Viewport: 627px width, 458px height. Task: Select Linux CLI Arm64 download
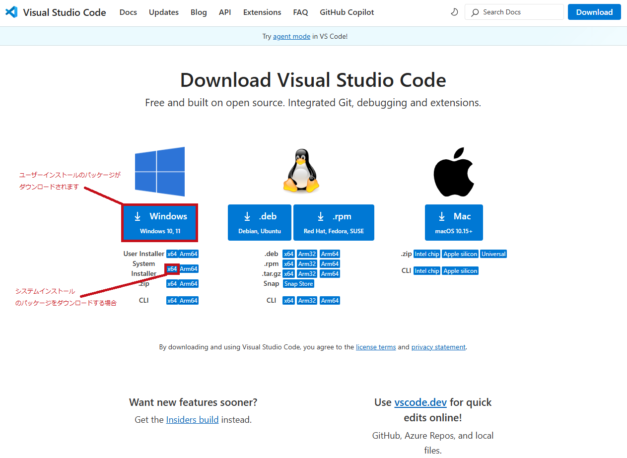click(x=330, y=301)
